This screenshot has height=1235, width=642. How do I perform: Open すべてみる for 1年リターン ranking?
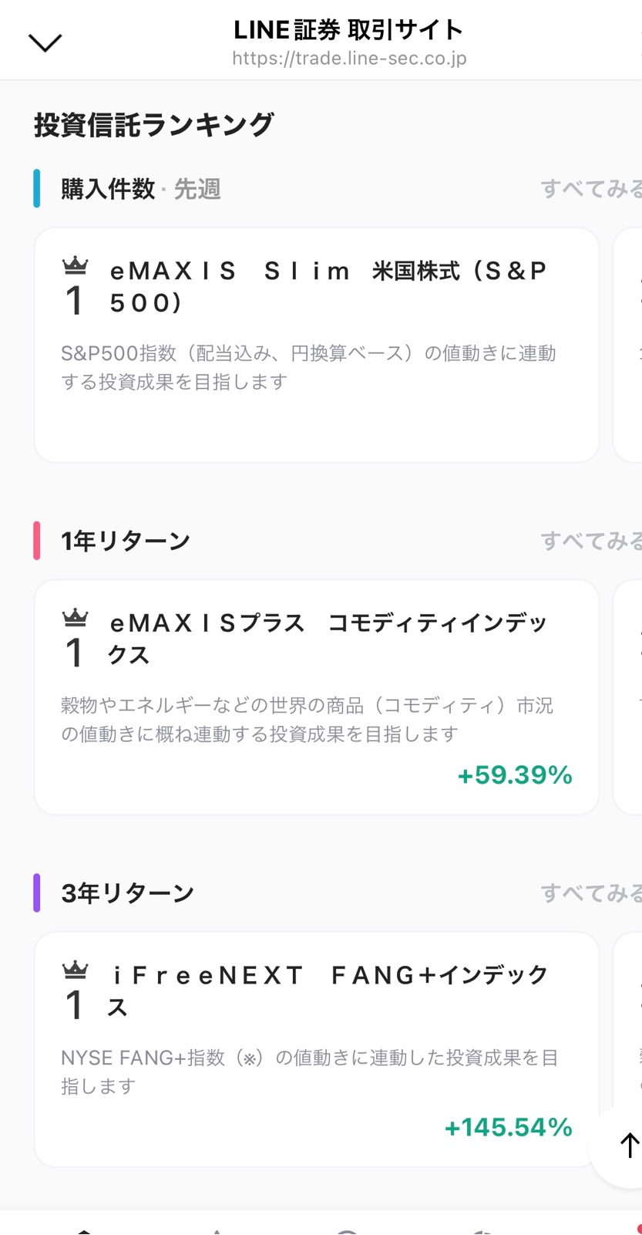click(x=590, y=541)
